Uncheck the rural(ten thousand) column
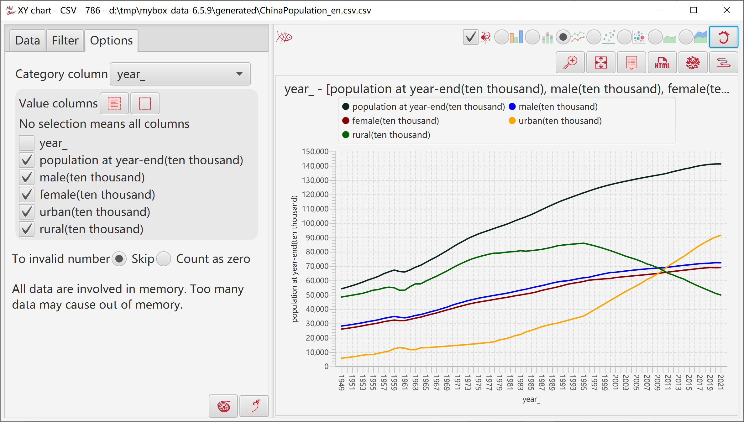 [27, 229]
